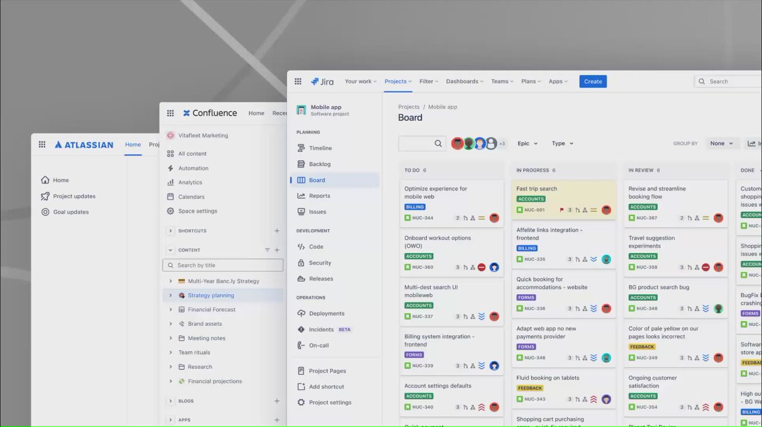Open Project settings gear in Jira

point(301,403)
